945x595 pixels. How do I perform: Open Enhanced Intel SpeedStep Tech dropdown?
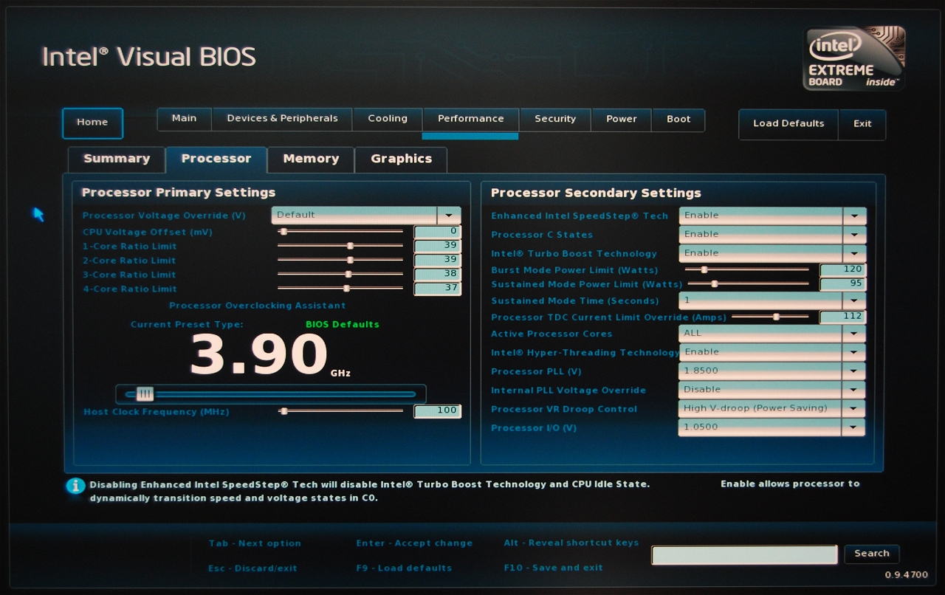tap(854, 216)
